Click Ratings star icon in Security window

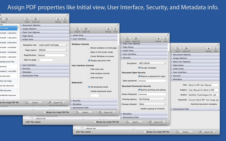tap(158, 38)
